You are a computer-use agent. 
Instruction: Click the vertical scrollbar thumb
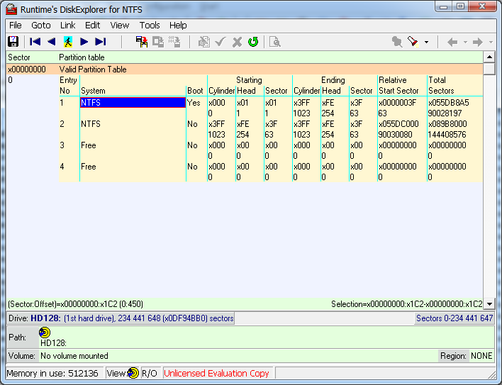coord(489,69)
